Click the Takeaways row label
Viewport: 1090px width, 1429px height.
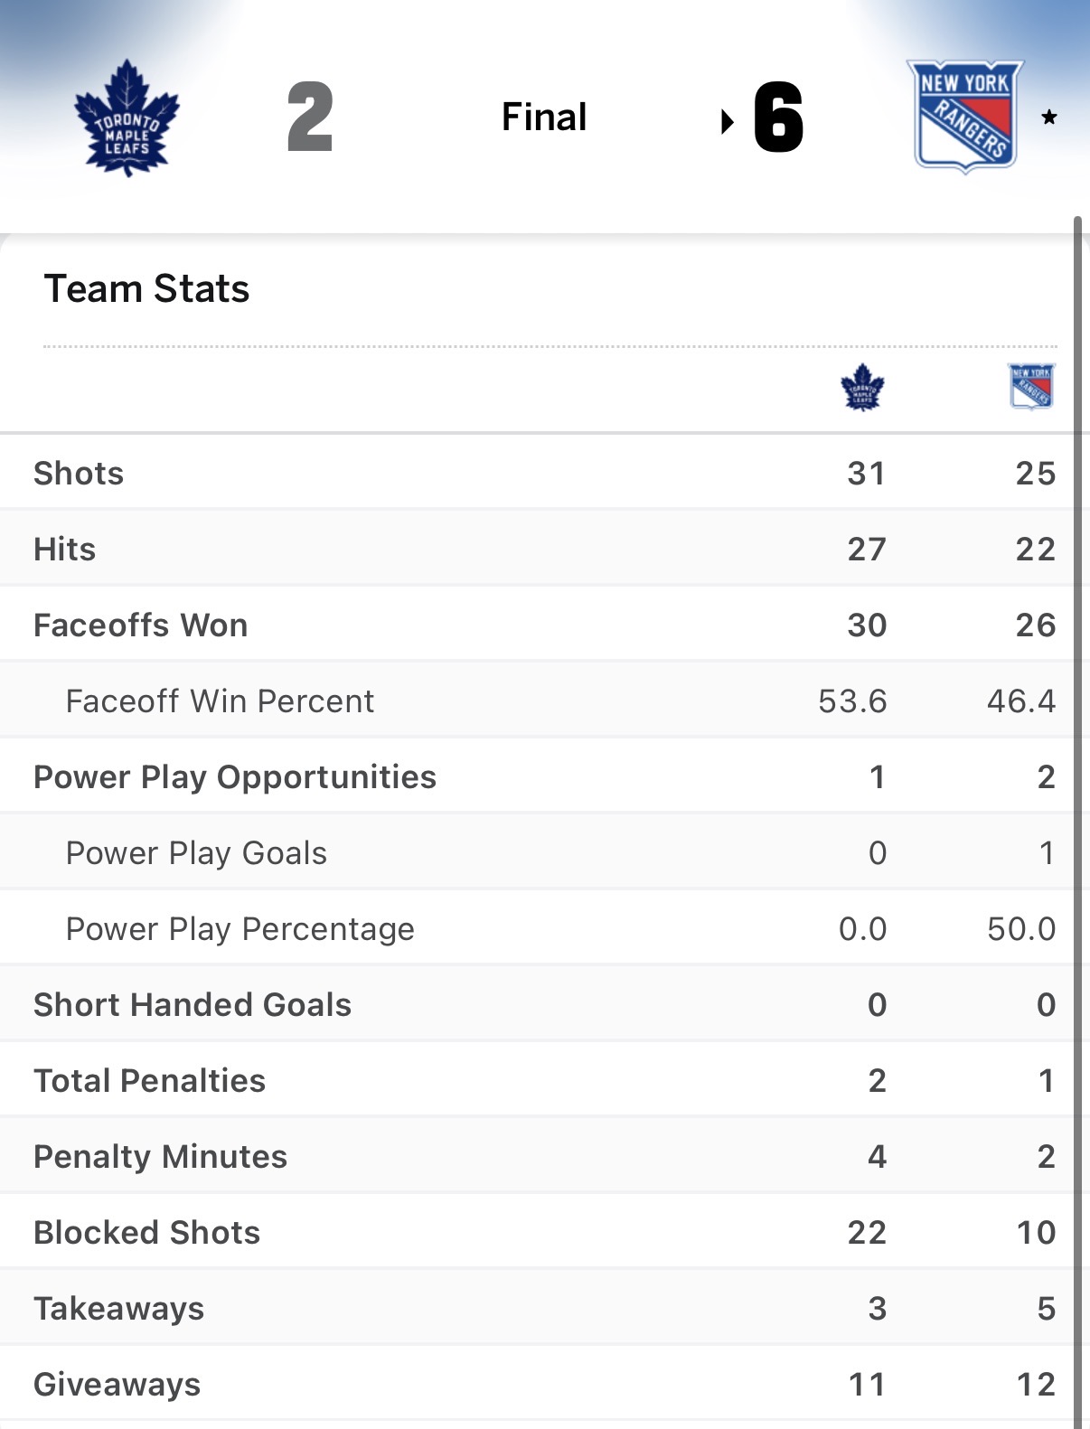pyautogui.click(x=119, y=1308)
